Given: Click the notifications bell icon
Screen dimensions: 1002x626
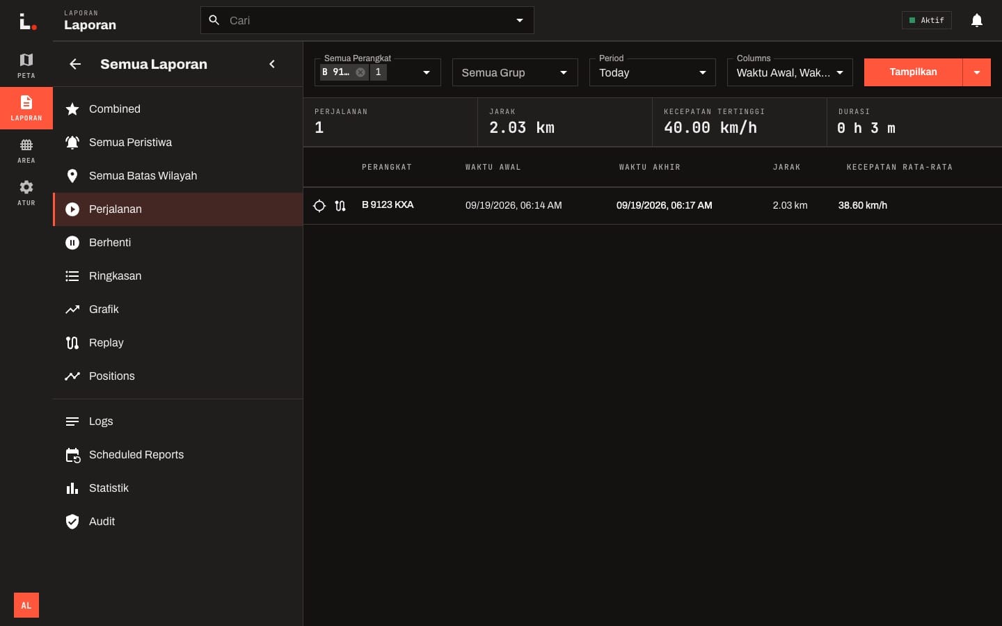Looking at the screenshot, I should (977, 20).
